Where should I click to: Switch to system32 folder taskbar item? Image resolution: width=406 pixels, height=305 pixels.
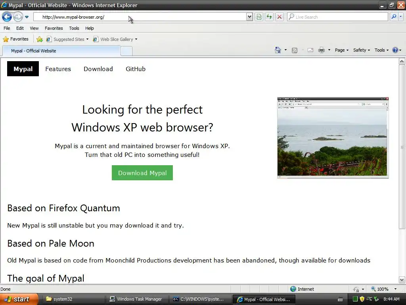pos(73,299)
